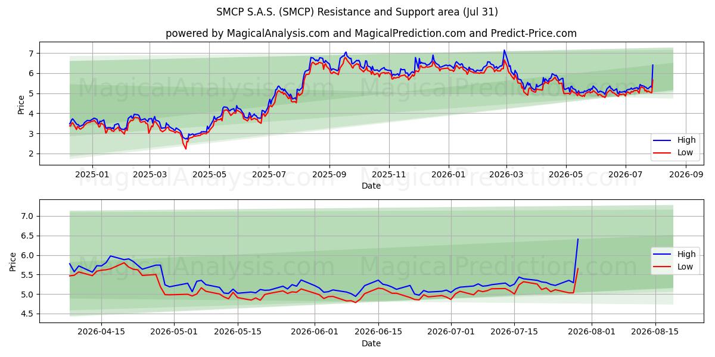Click the '2026-07' x-axis label on top chart
The image size is (715, 357).
626,175
